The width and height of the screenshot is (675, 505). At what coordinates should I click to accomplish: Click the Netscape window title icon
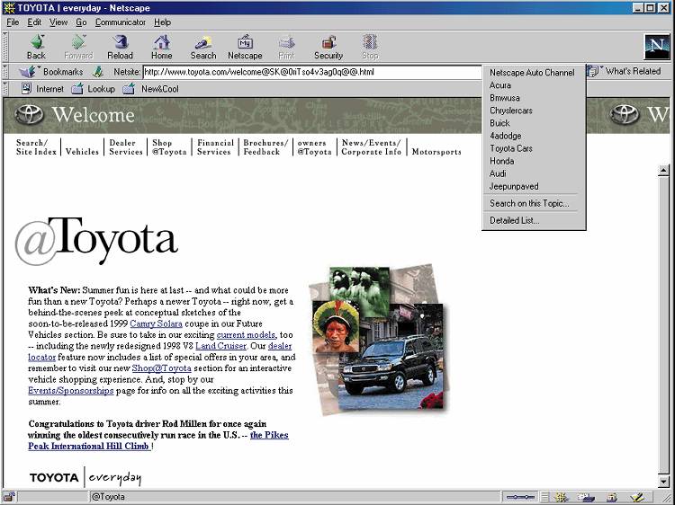click(x=9, y=8)
